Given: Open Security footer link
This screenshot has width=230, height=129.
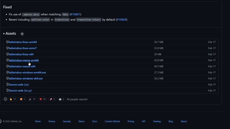Looking at the screenshot, I should (67, 121).
